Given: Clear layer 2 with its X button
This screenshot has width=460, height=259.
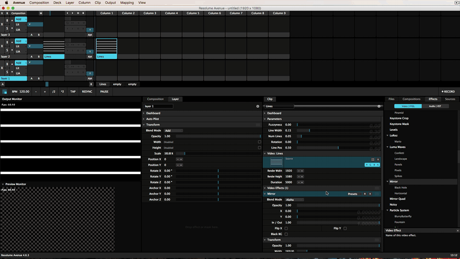Looking at the screenshot, I should point(2,46).
